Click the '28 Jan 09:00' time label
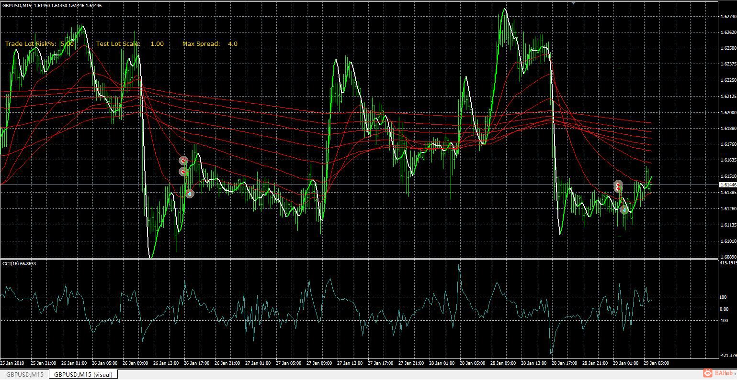The height and width of the screenshot is (380, 737). [x=504, y=363]
